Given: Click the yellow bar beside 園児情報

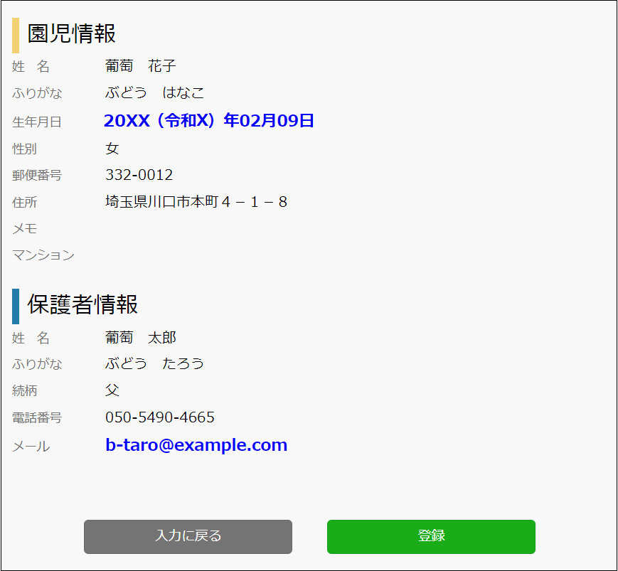Looking at the screenshot, I should 16,36.
